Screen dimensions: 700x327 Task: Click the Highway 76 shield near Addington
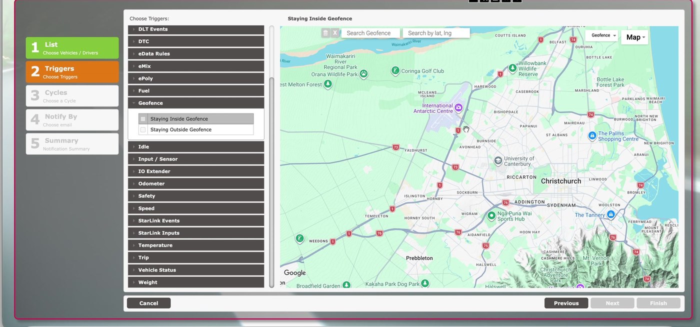tap(505, 202)
